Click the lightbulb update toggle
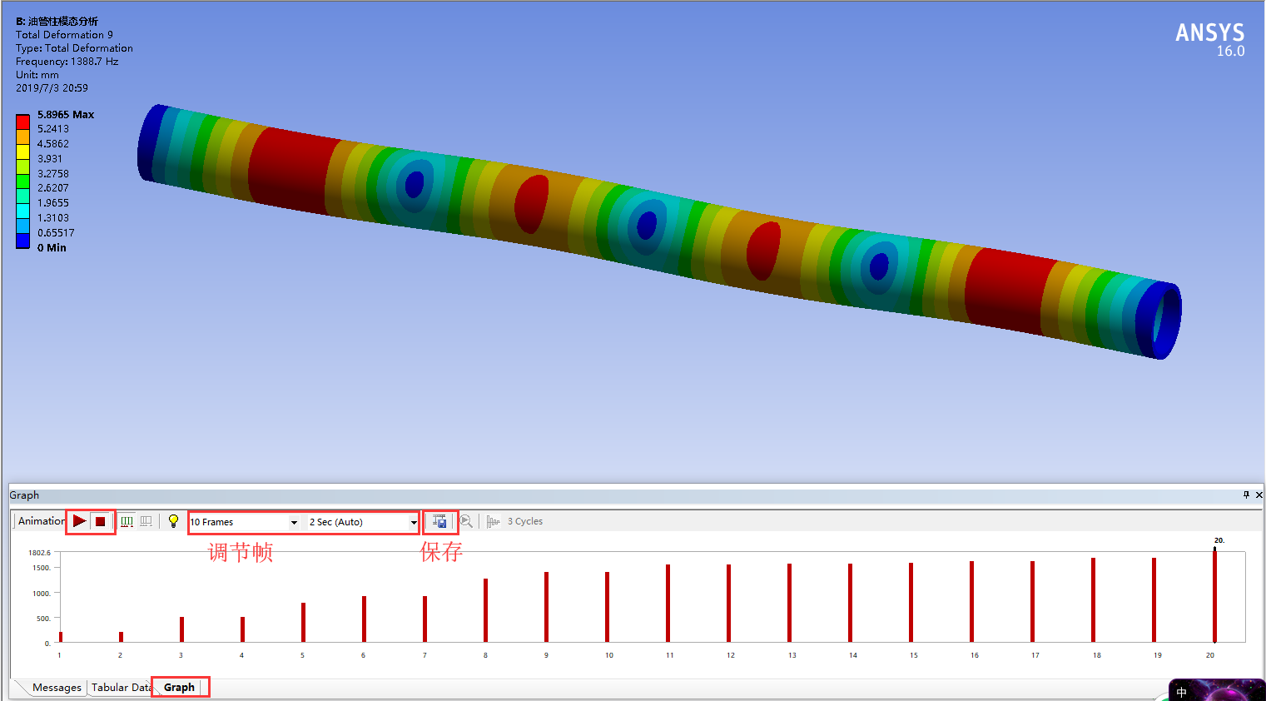Image resolution: width=1266 pixels, height=701 pixels. [x=173, y=521]
